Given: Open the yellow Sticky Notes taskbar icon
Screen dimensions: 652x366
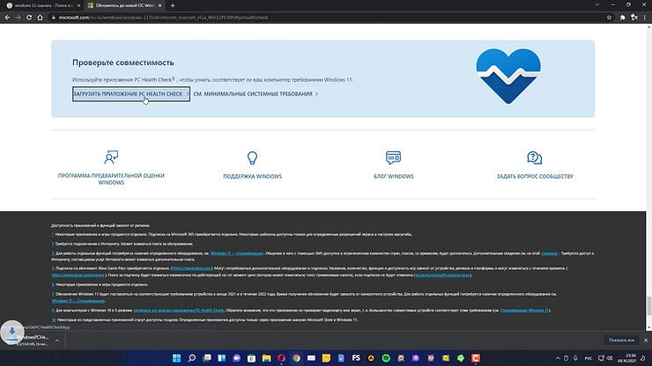Looking at the screenshot, I should pos(326,358).
